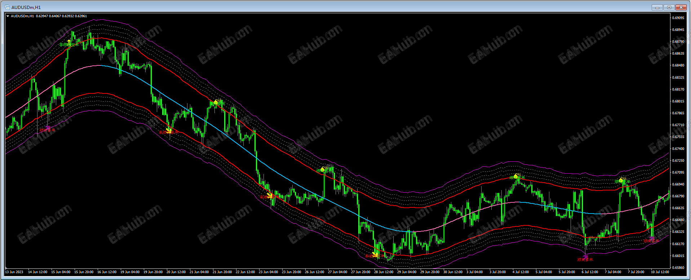691x280 pixels.
Task: Click the 0.67710 price axis label
Action: coord(678,125)
